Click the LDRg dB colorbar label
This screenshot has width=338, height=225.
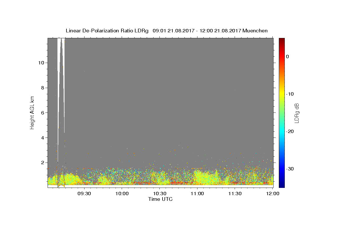coord(297,113)
